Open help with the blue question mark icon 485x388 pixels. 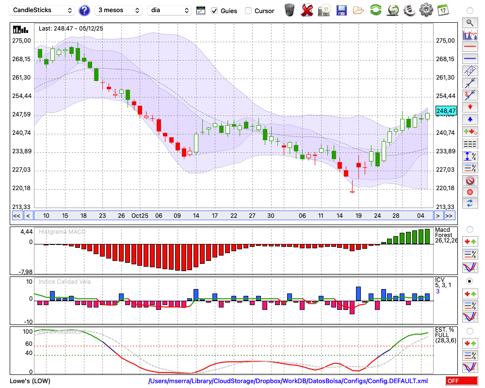click(84, 11)
